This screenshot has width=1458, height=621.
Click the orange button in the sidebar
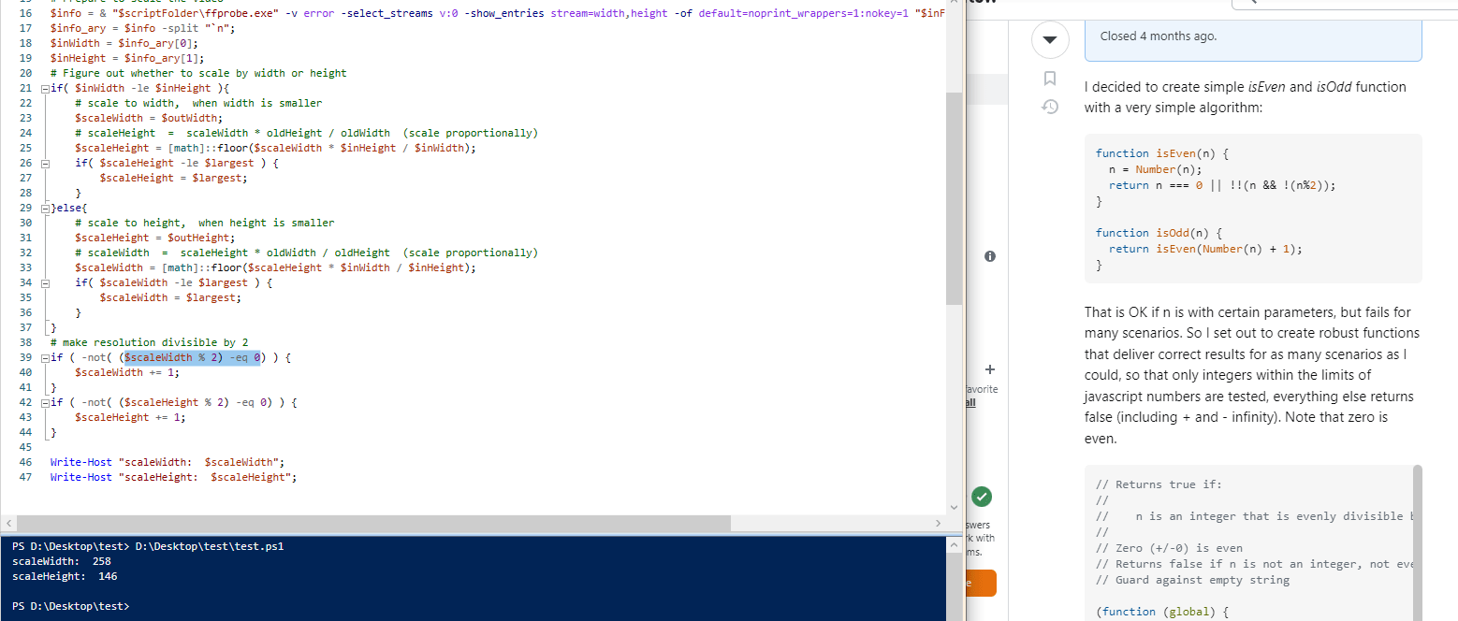[x=981, y=583]
